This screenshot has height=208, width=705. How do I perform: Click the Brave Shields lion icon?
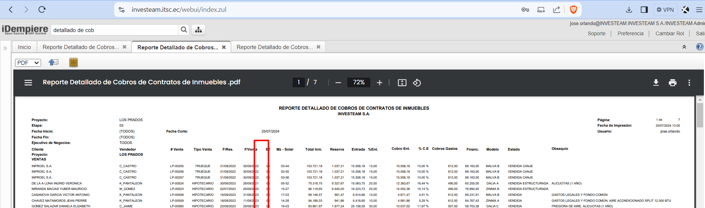[573, 10]
